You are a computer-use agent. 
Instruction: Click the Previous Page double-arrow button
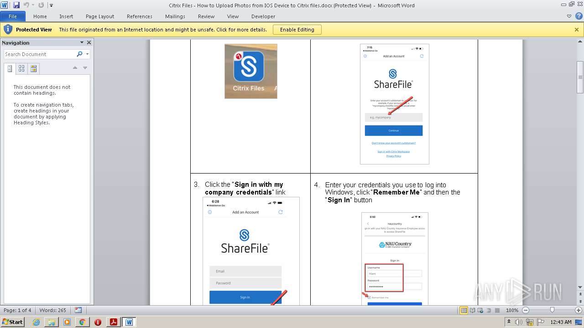(580, 293)
